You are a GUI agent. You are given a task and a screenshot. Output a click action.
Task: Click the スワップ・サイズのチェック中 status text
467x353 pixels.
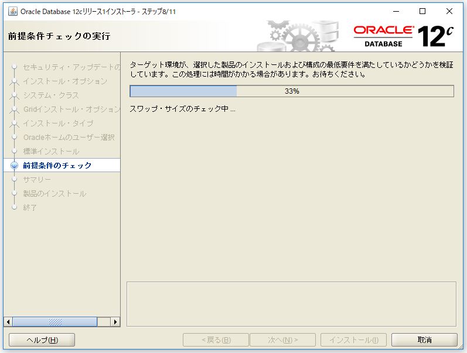coord(183,109)
